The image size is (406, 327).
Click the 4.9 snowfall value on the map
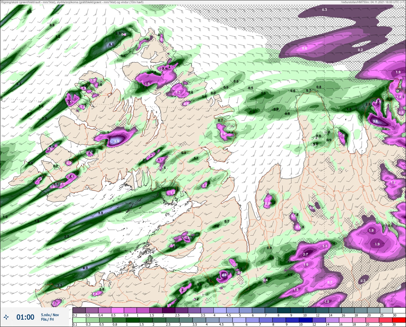[116, 141]
